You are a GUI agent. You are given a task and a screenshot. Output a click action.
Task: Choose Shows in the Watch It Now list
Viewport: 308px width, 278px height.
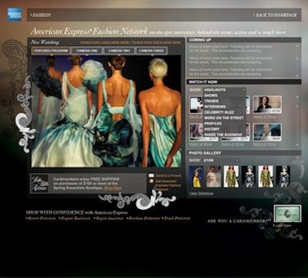211,96
